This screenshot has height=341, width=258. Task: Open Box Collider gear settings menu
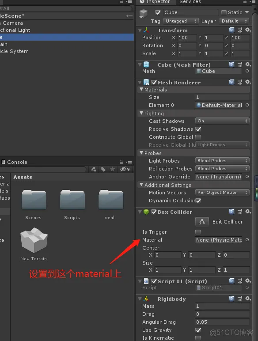[248, 212]
